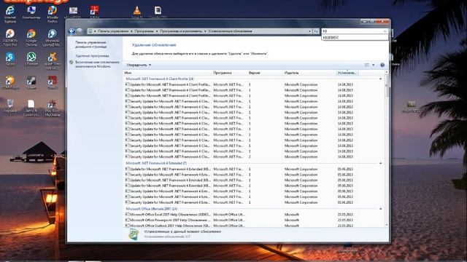Select the Microsoft .NET Framework 4 Client Profile group title
Viewport: 467px width, 262px height.
click(160, 79)
